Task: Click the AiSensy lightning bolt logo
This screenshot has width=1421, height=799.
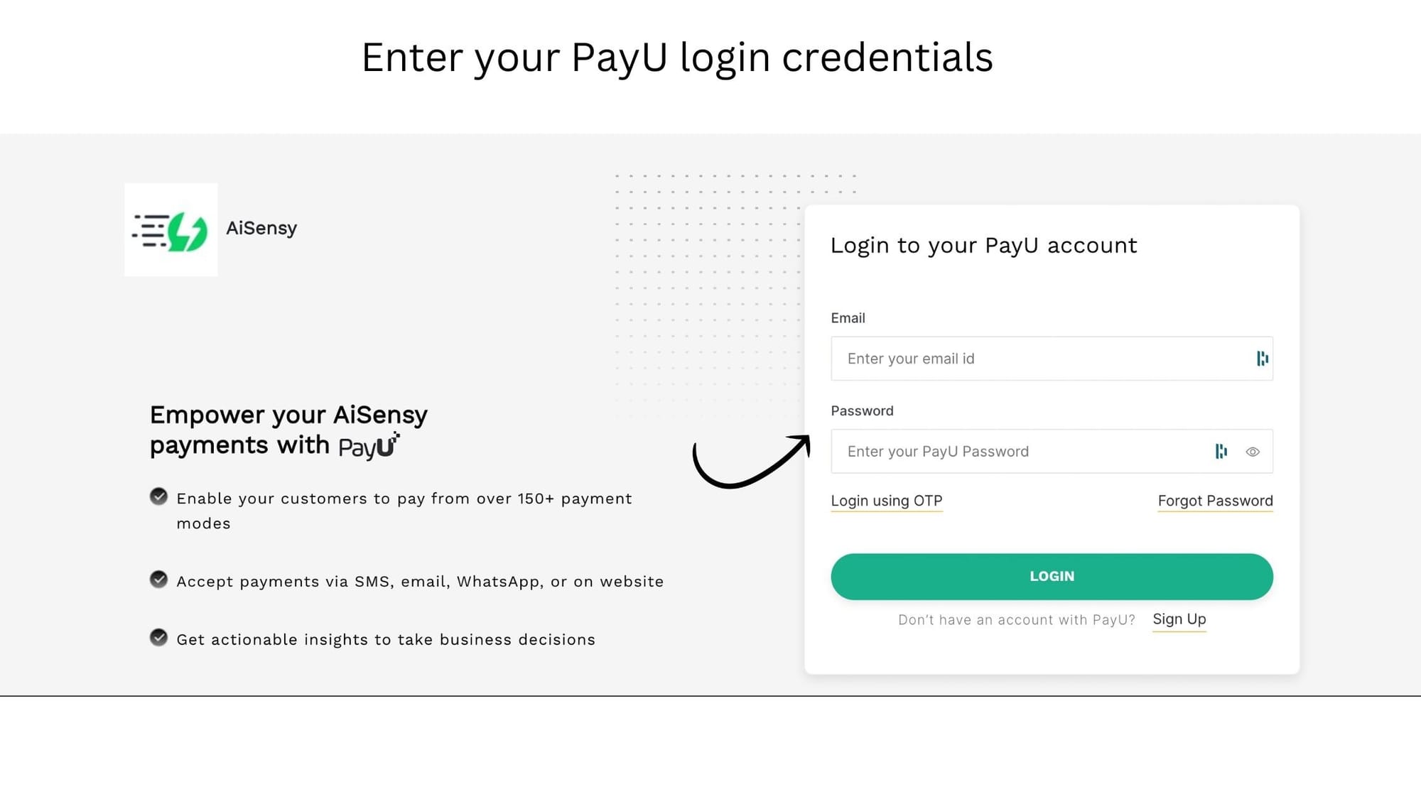Action: 171,230
